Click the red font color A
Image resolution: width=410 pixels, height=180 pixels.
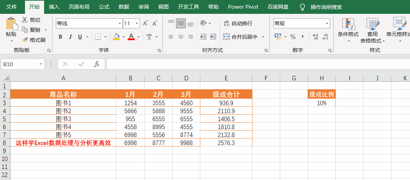point(131,37)
